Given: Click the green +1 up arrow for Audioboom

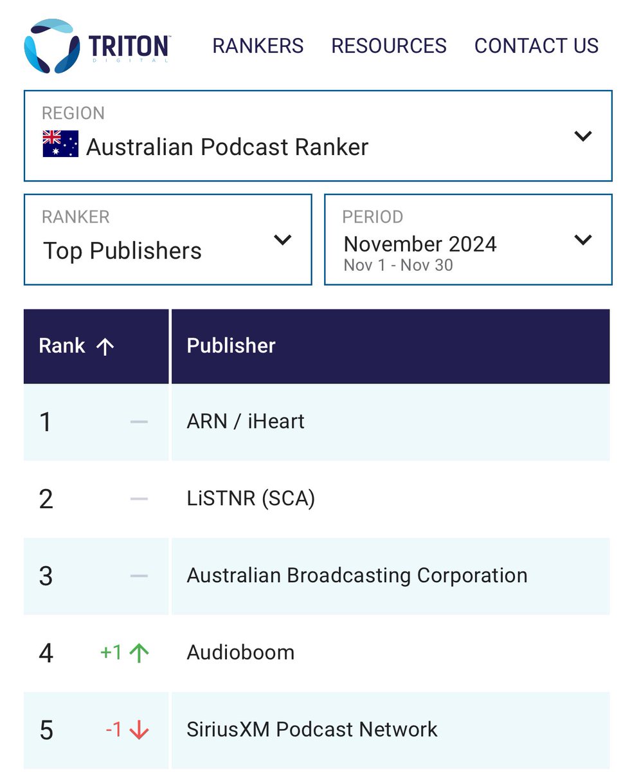Looking at the screenshot, I should click(125, 652).
